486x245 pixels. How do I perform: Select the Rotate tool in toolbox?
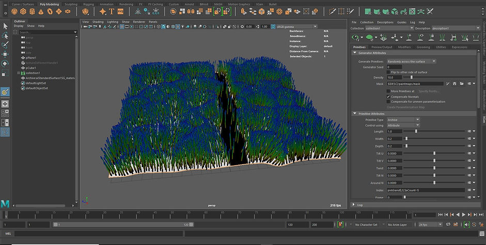coord(5,63)
